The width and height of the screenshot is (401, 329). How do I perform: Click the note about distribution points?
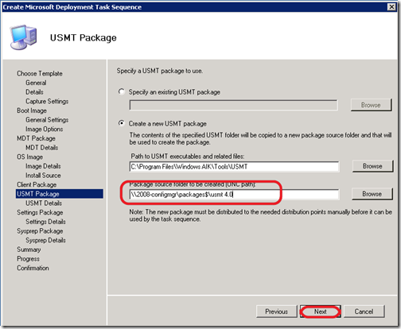click(x=261, y=215)
